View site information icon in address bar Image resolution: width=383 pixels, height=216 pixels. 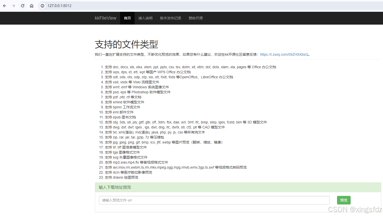click(x=43, y=6)
